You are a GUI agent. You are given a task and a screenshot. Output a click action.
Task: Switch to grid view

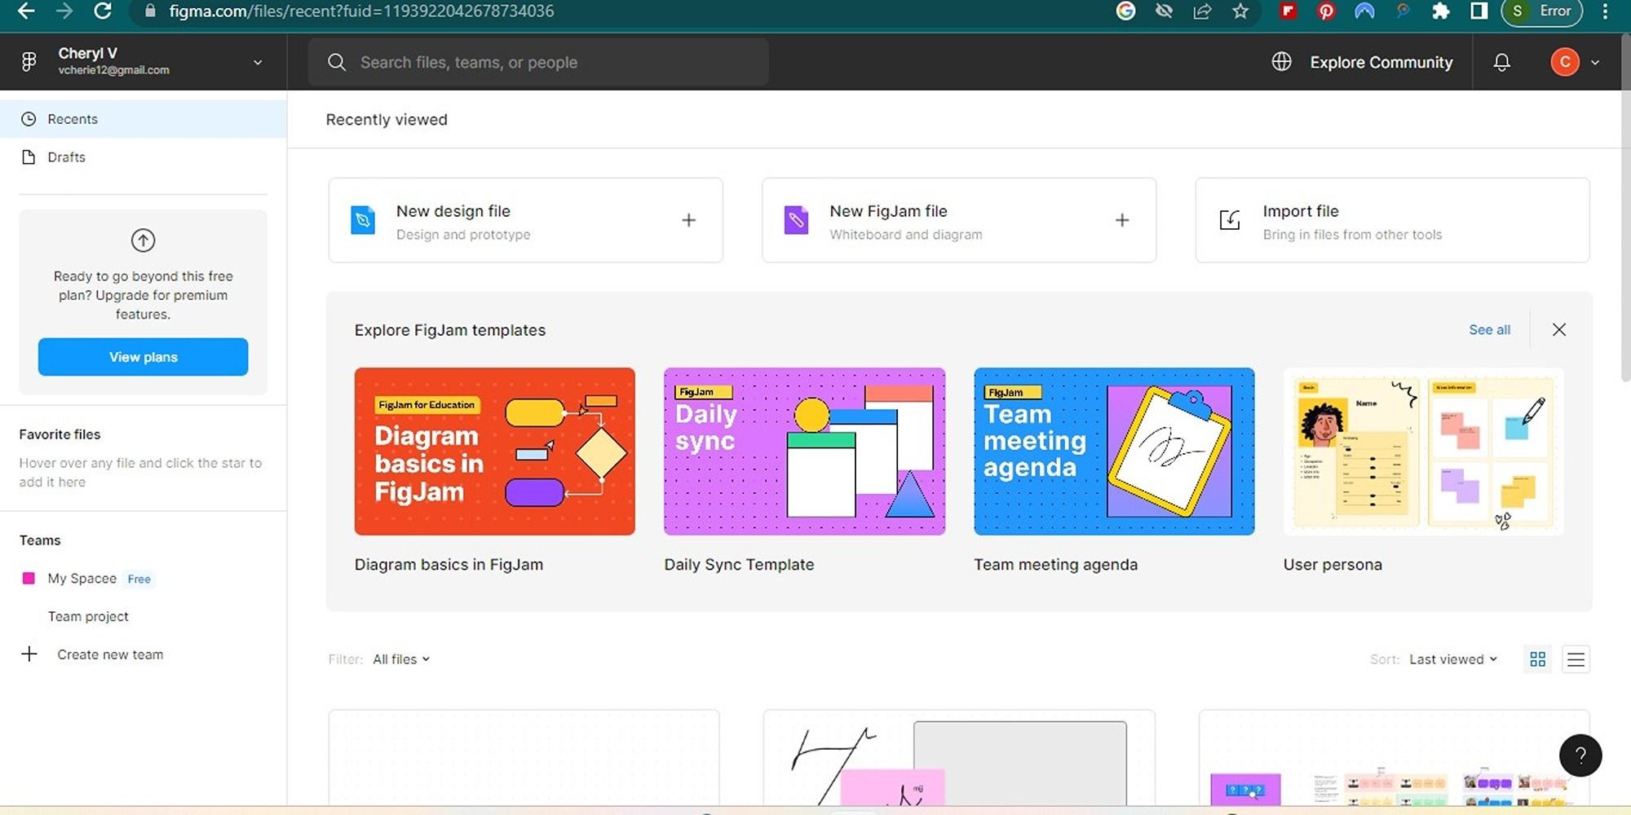click(x=1538, y=659)
